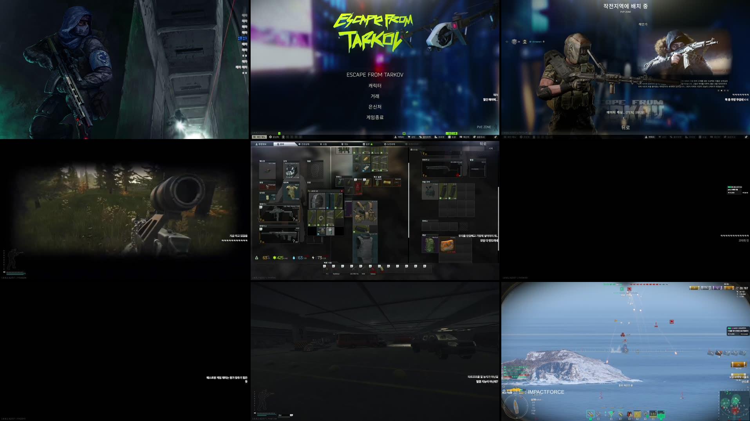Click the Berkut backpack thumbnail in the inventory
The width and height of the screenshot is (750, 421).
tap(429, 244)
